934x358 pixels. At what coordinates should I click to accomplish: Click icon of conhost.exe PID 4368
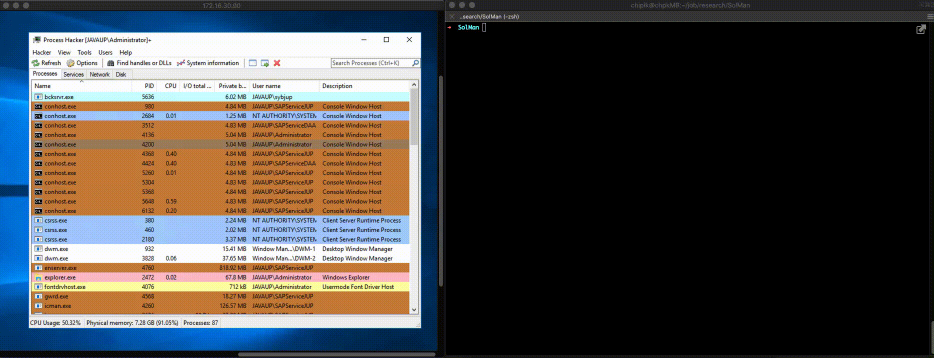(38, 154)
